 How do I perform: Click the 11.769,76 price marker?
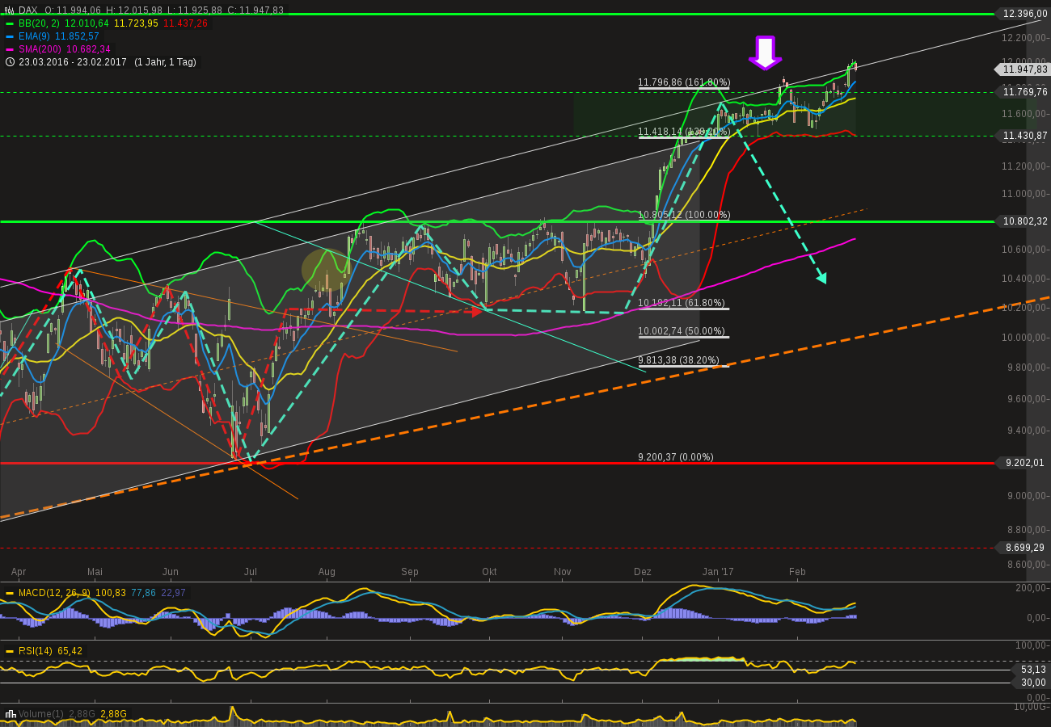[1023, 92]
